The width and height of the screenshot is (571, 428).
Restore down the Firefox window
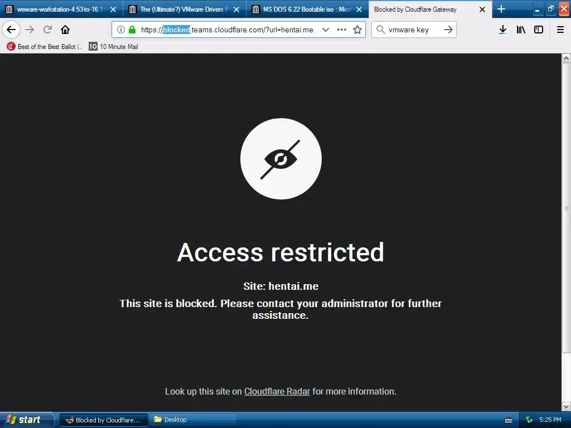(550, 9)
